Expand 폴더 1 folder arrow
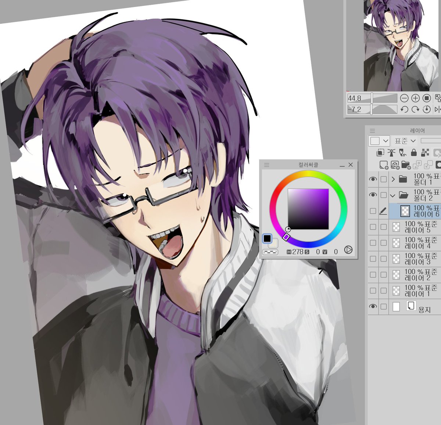Image resolution: width=441 pixels, height=425 pixels. click(x=393, y=179)
